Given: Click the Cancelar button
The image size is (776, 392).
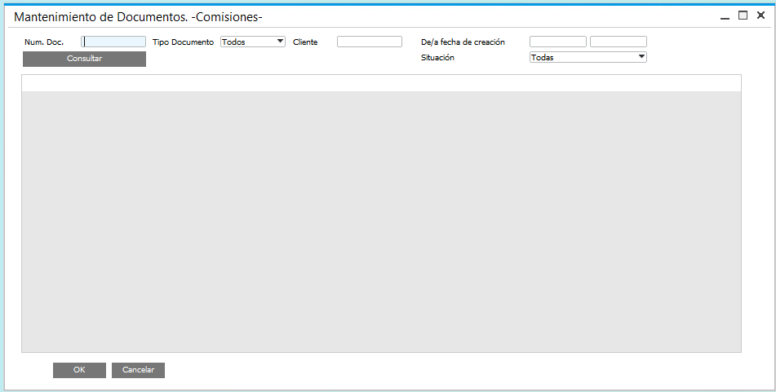Looking at the screenshot, I should (x=138, y=370).
